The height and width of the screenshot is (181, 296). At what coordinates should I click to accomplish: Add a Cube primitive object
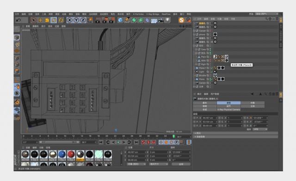pyautogui.click(x=120, y=20)
